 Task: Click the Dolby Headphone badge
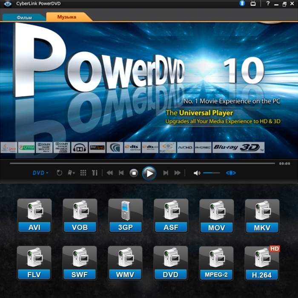[x=80, y=147]
